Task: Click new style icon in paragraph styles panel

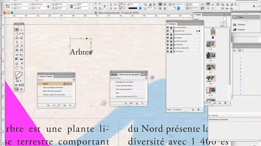Action: (x=137, y=103)
